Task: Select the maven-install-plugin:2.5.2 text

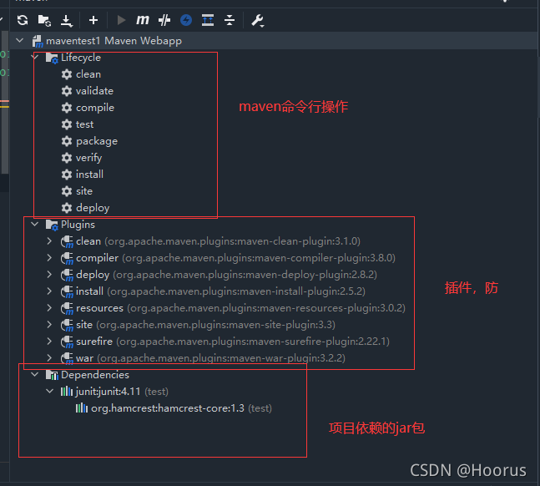Action: pyautogui.click(x=301, y=291)
